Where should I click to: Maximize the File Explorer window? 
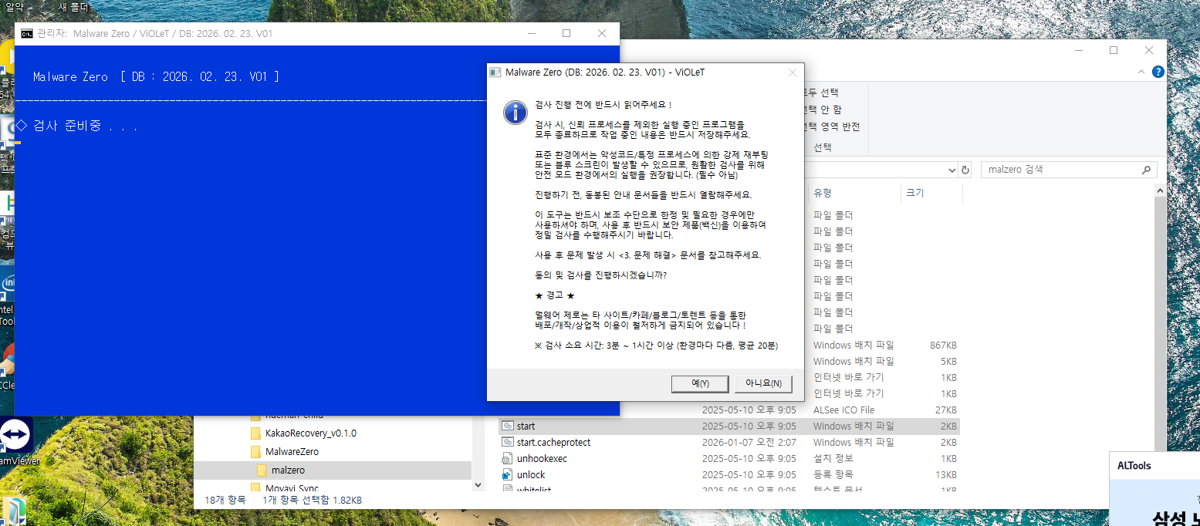coord(1114,50)
